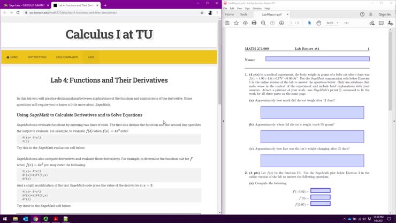Image resolution: width=396 pixels, height=223 pixels.
Task: Open the Find text magnifier tool
Action: (x=263, y=23)
